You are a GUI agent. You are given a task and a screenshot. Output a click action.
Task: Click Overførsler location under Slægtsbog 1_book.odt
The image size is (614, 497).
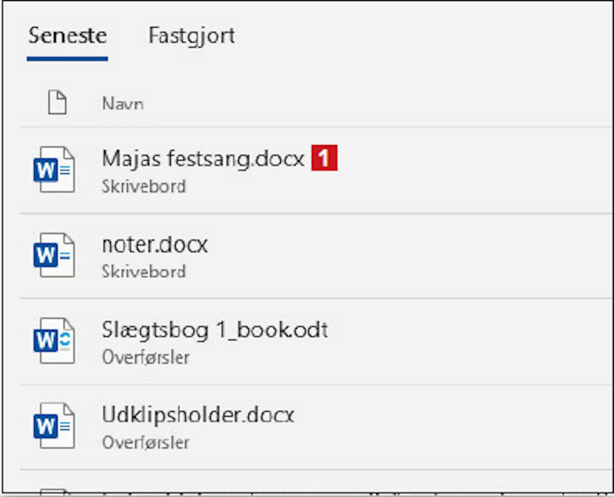coord(146,358)
